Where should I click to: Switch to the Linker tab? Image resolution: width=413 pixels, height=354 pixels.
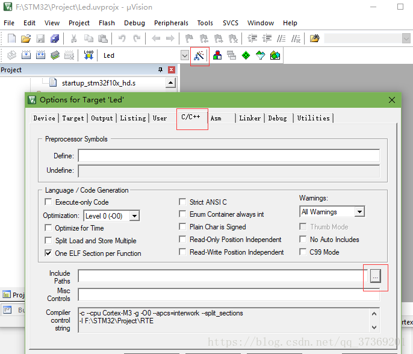[250, 118]
